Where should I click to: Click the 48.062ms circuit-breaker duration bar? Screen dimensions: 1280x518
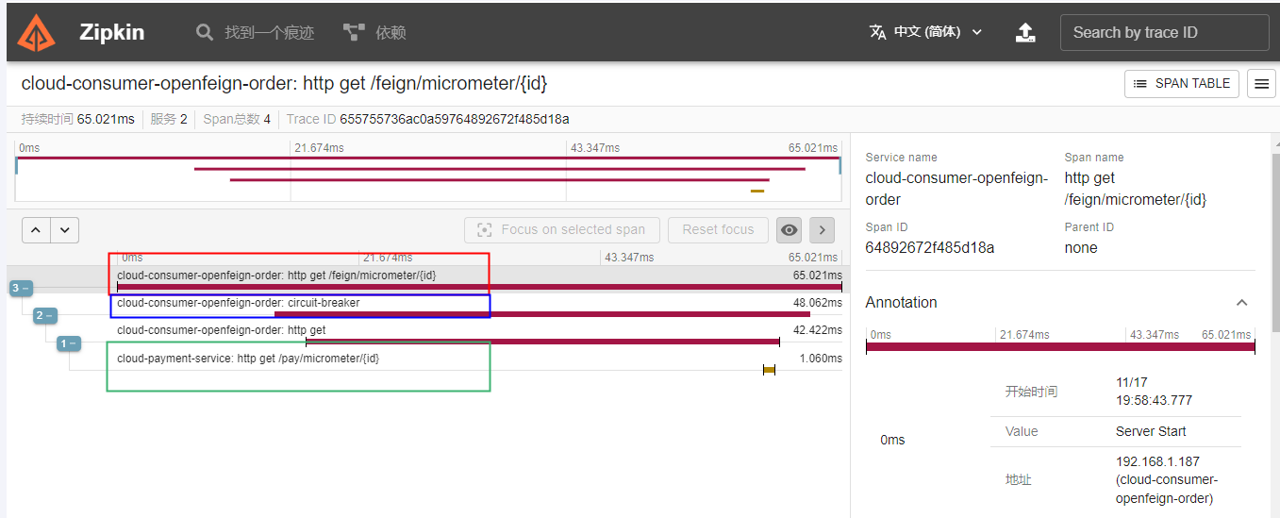(542, 314)
